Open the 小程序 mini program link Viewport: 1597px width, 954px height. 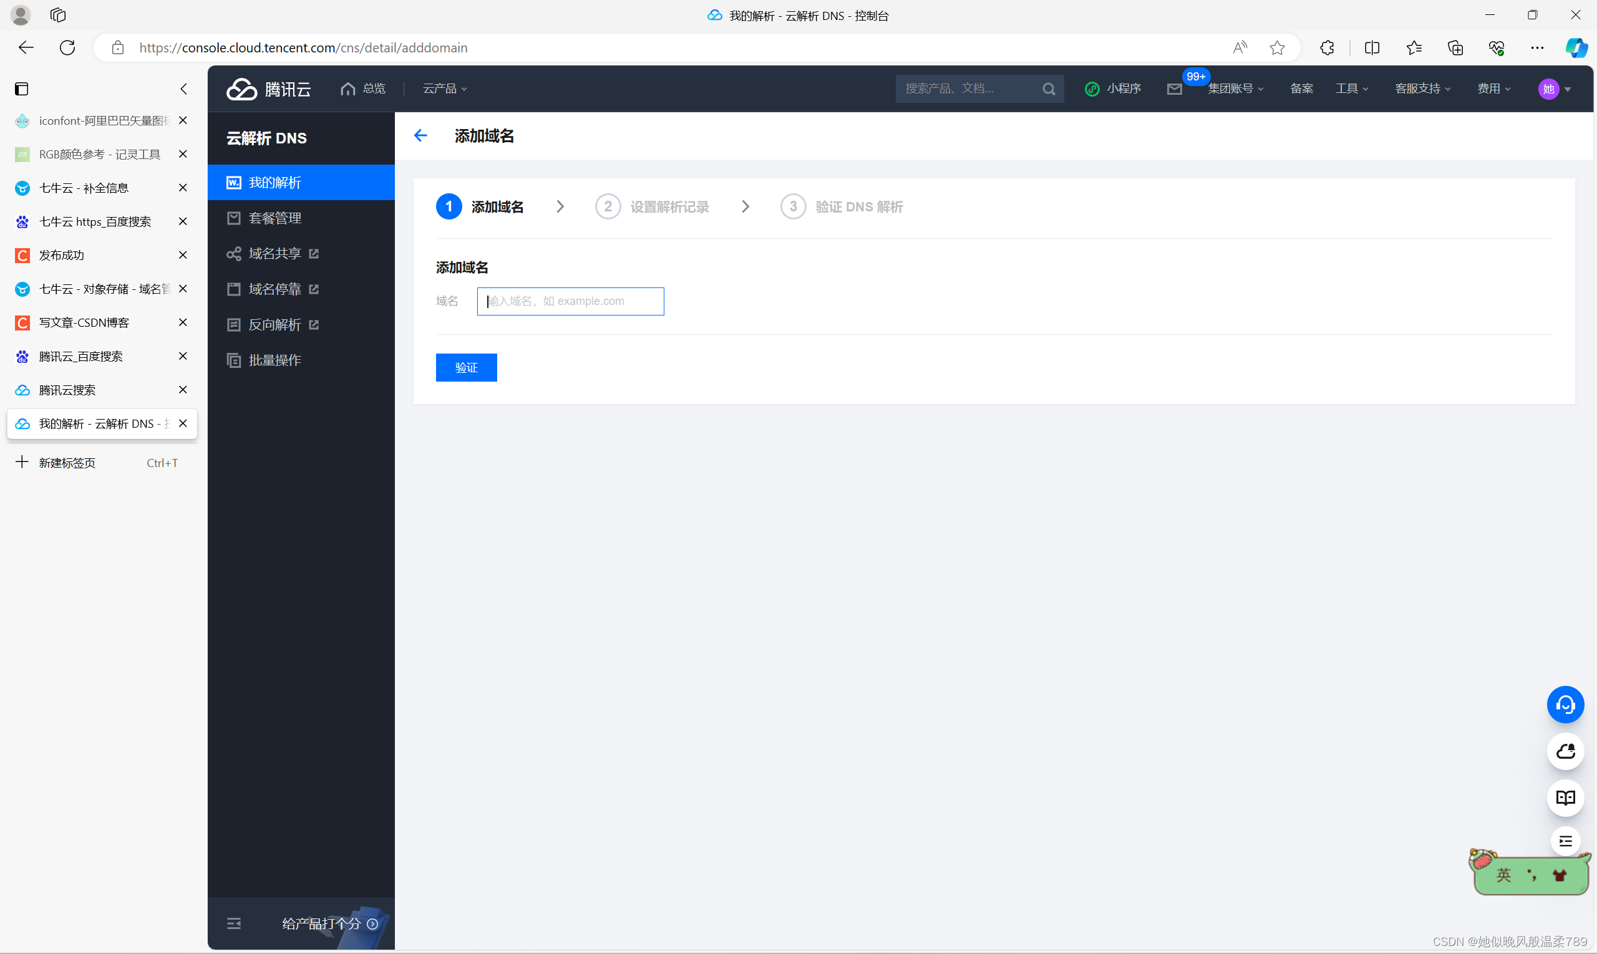pyautogui.click(x=1113, y=89)
